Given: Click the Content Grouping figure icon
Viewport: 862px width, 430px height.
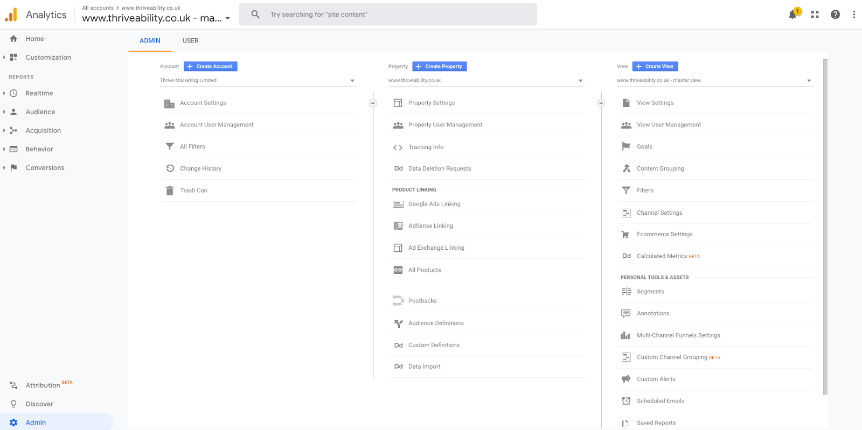Looking at the screenshot, I should [626, 168].
